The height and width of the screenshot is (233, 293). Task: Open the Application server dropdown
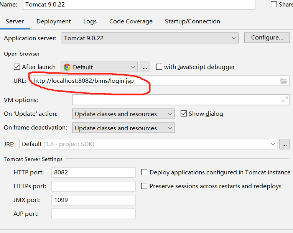click(x=150, y=38)
